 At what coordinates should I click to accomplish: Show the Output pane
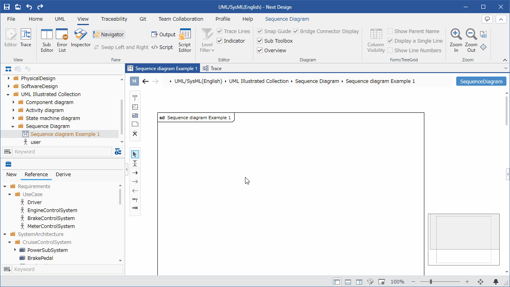click(x=164, y=35)
